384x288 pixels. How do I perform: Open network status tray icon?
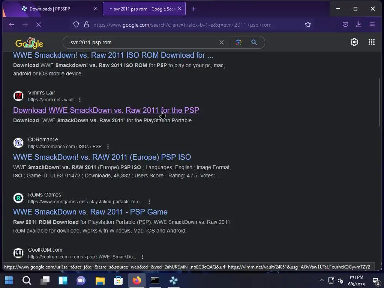point(331,280)
